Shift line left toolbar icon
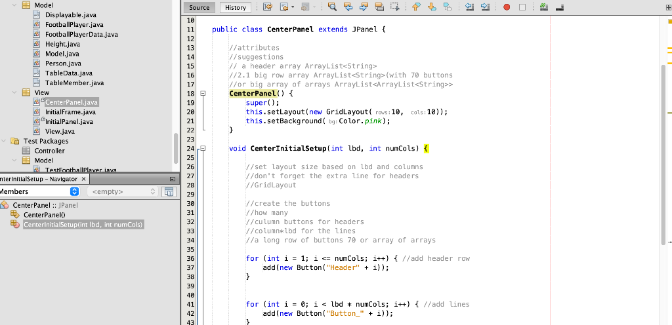Screen dimensions: 672x325 pyautogui.click(x=469, y=7)
